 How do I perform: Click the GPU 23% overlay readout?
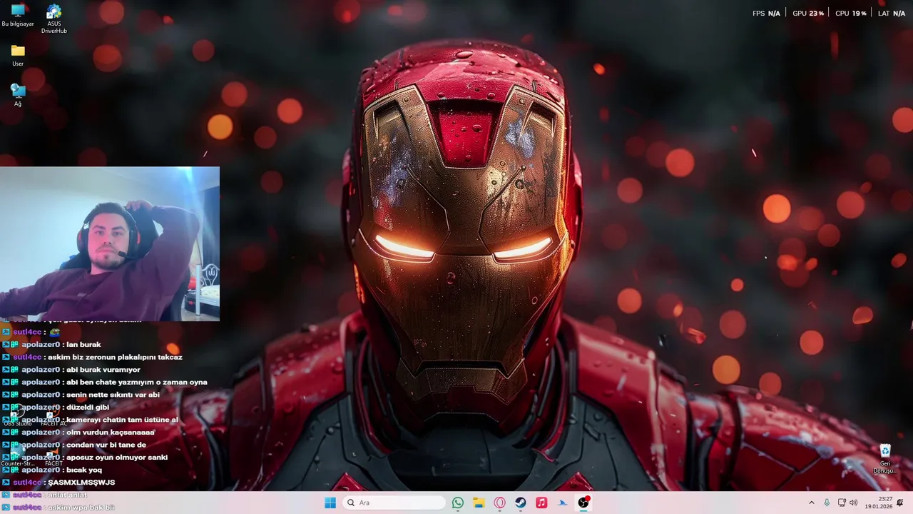pos(808,14)
